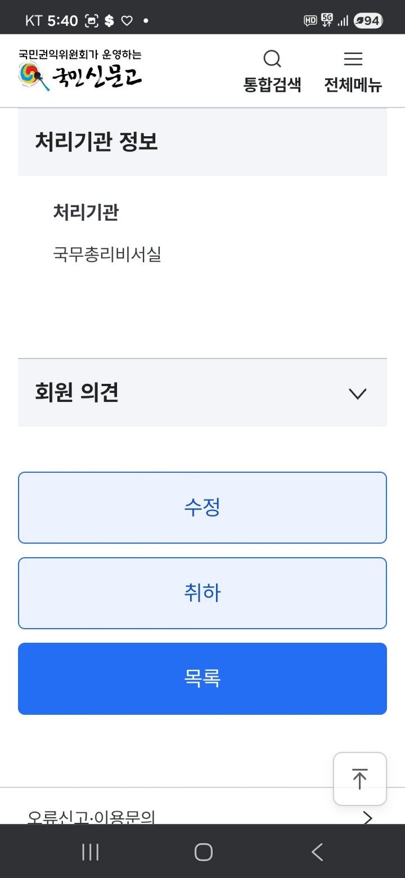Image resolution: width=405 pixels, height=878 pixels.
Task: Tap the dollar sign status bar icon
Action: click(x=109, y=21)
